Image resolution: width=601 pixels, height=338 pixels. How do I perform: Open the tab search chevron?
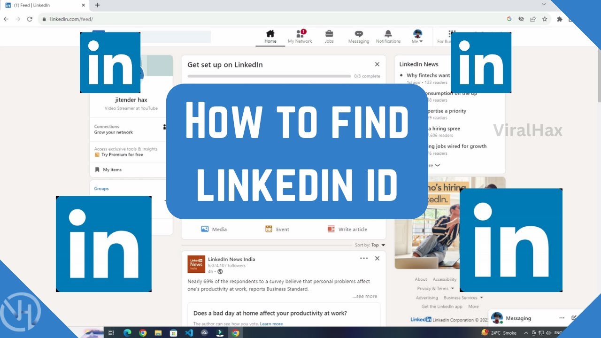544,5
